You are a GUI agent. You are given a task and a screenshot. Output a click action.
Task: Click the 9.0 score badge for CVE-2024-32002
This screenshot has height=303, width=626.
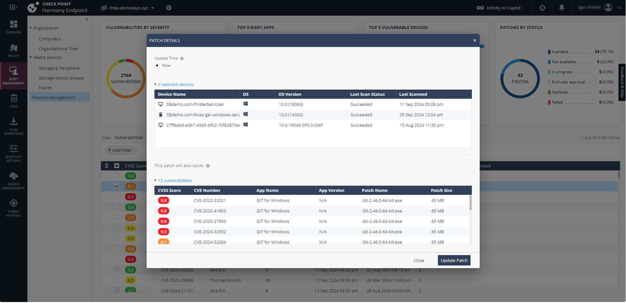click(x=164, y=232)
